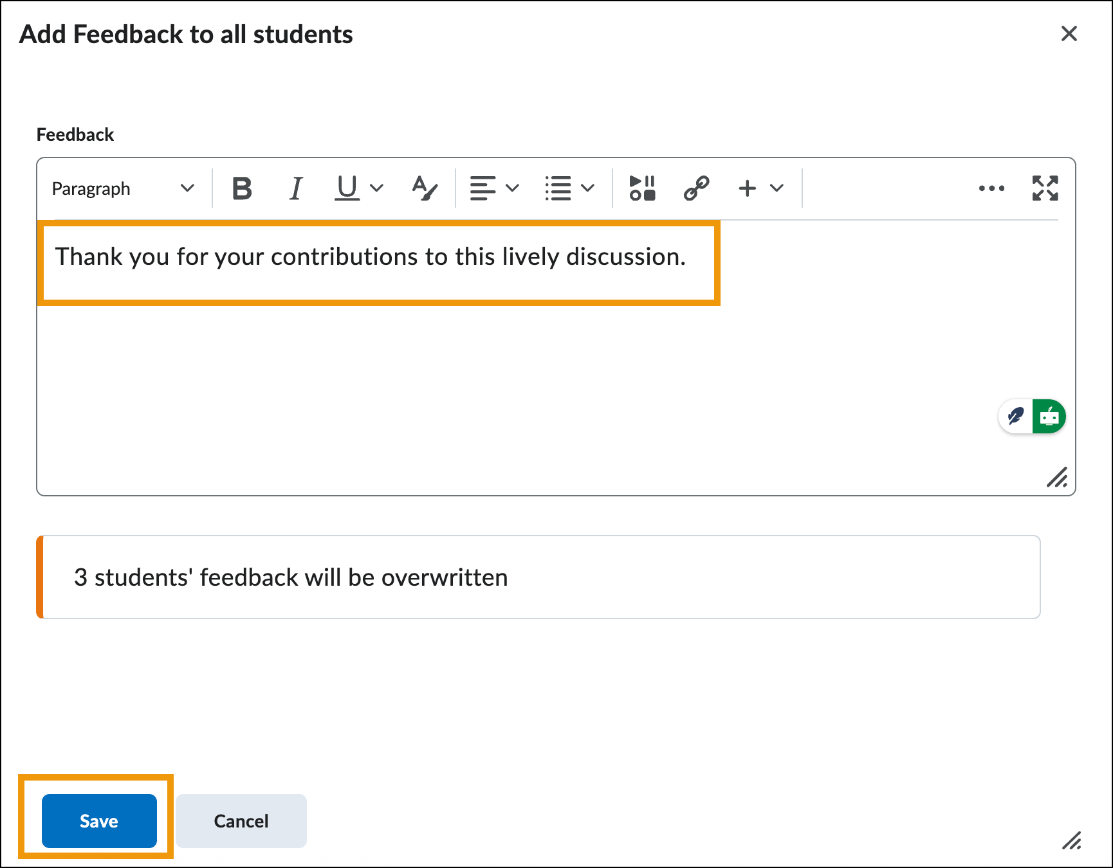Apply italic formatting to text

tap(295, 188)
